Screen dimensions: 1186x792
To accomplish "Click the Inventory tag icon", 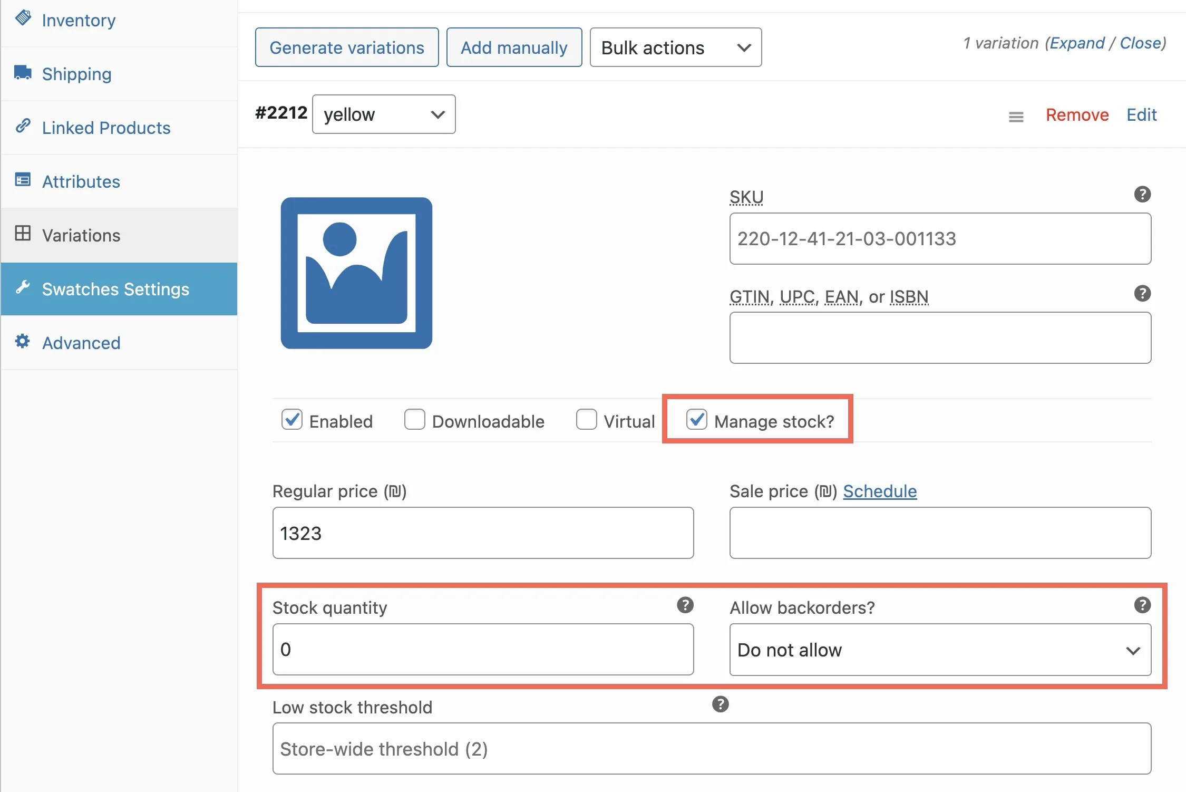I will click(23, 18).
